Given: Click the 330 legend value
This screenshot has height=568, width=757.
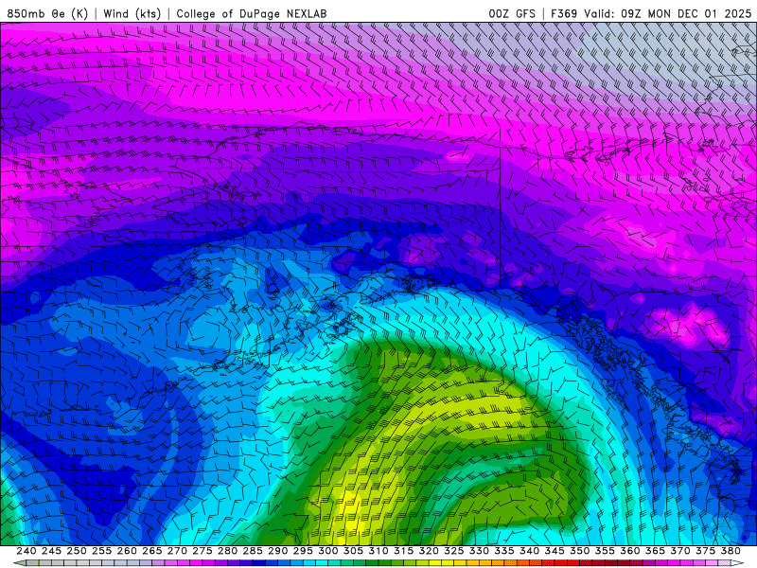Looking at the screenshot, I should [x=479, y=551].
